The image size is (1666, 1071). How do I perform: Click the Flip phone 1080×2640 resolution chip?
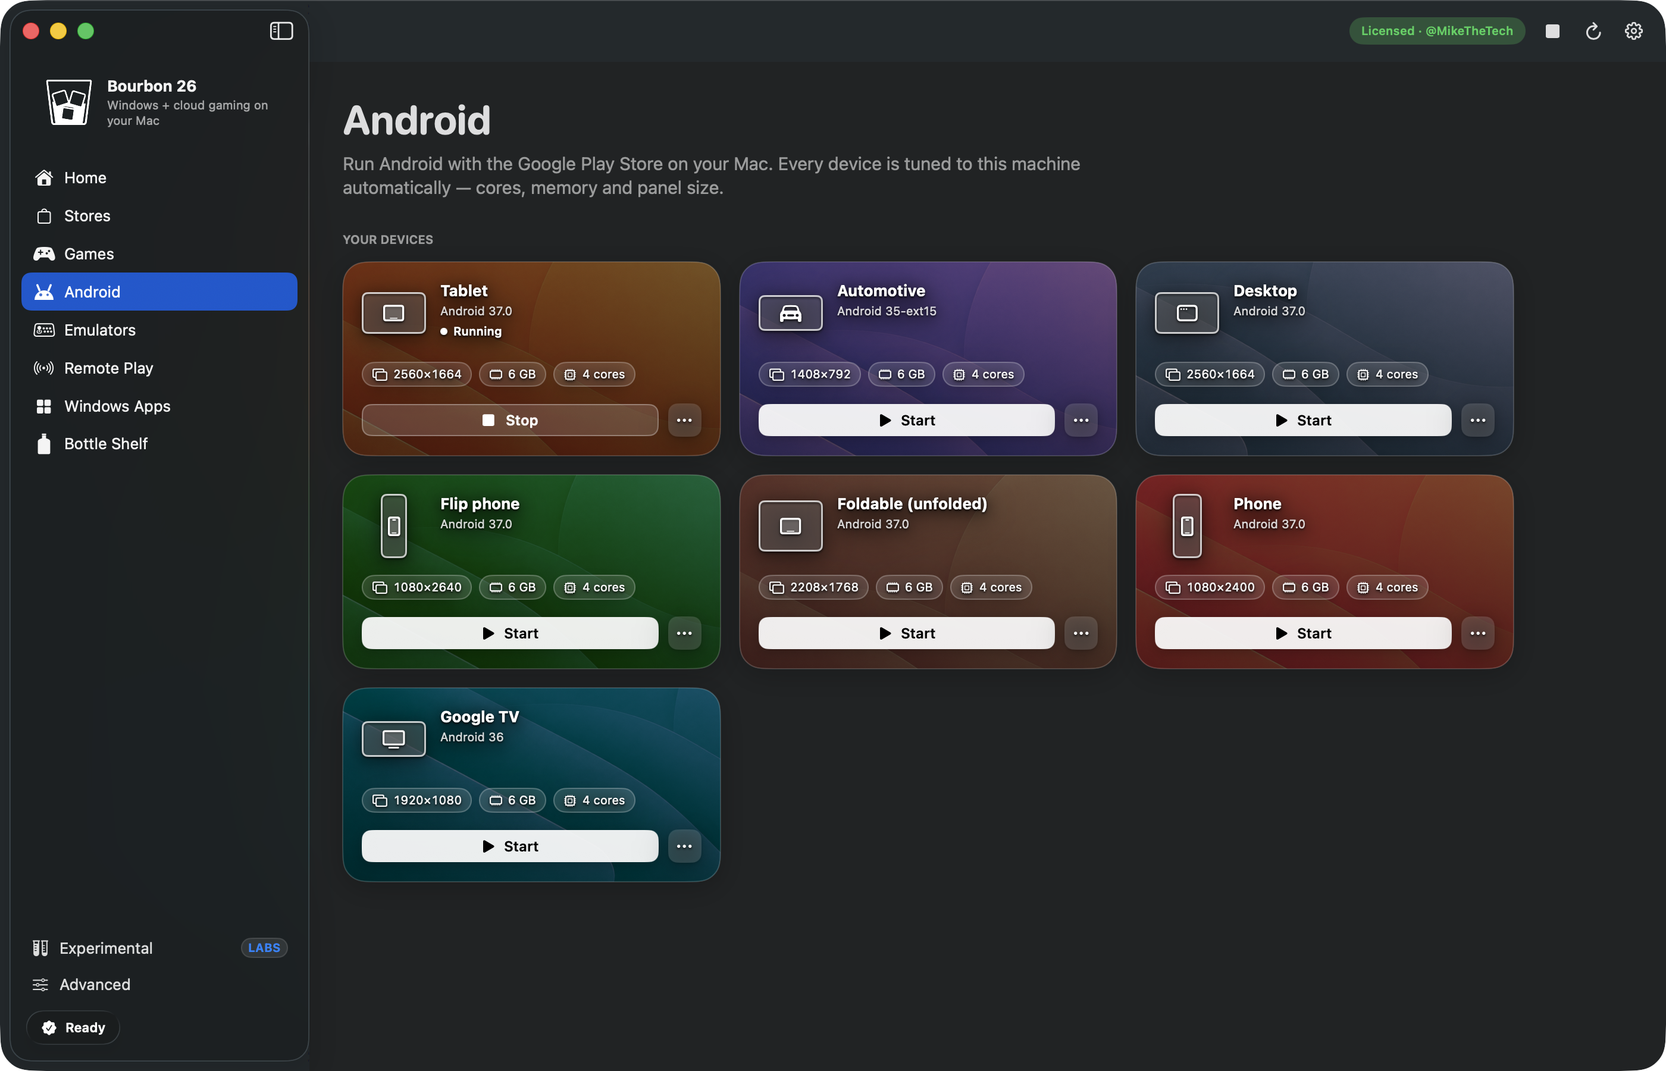(416, 587)
